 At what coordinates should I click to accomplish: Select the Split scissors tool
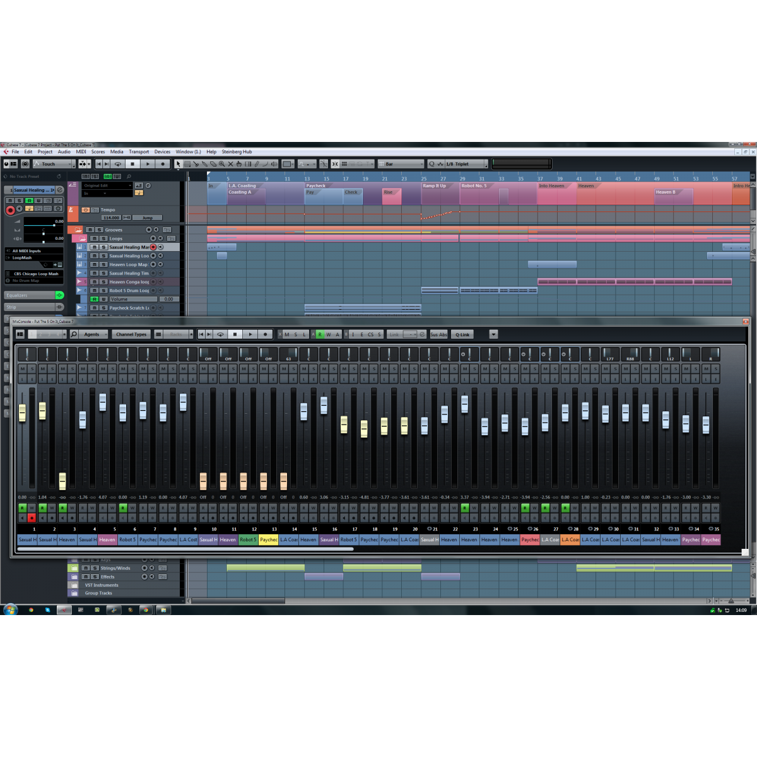coord(196,164)
